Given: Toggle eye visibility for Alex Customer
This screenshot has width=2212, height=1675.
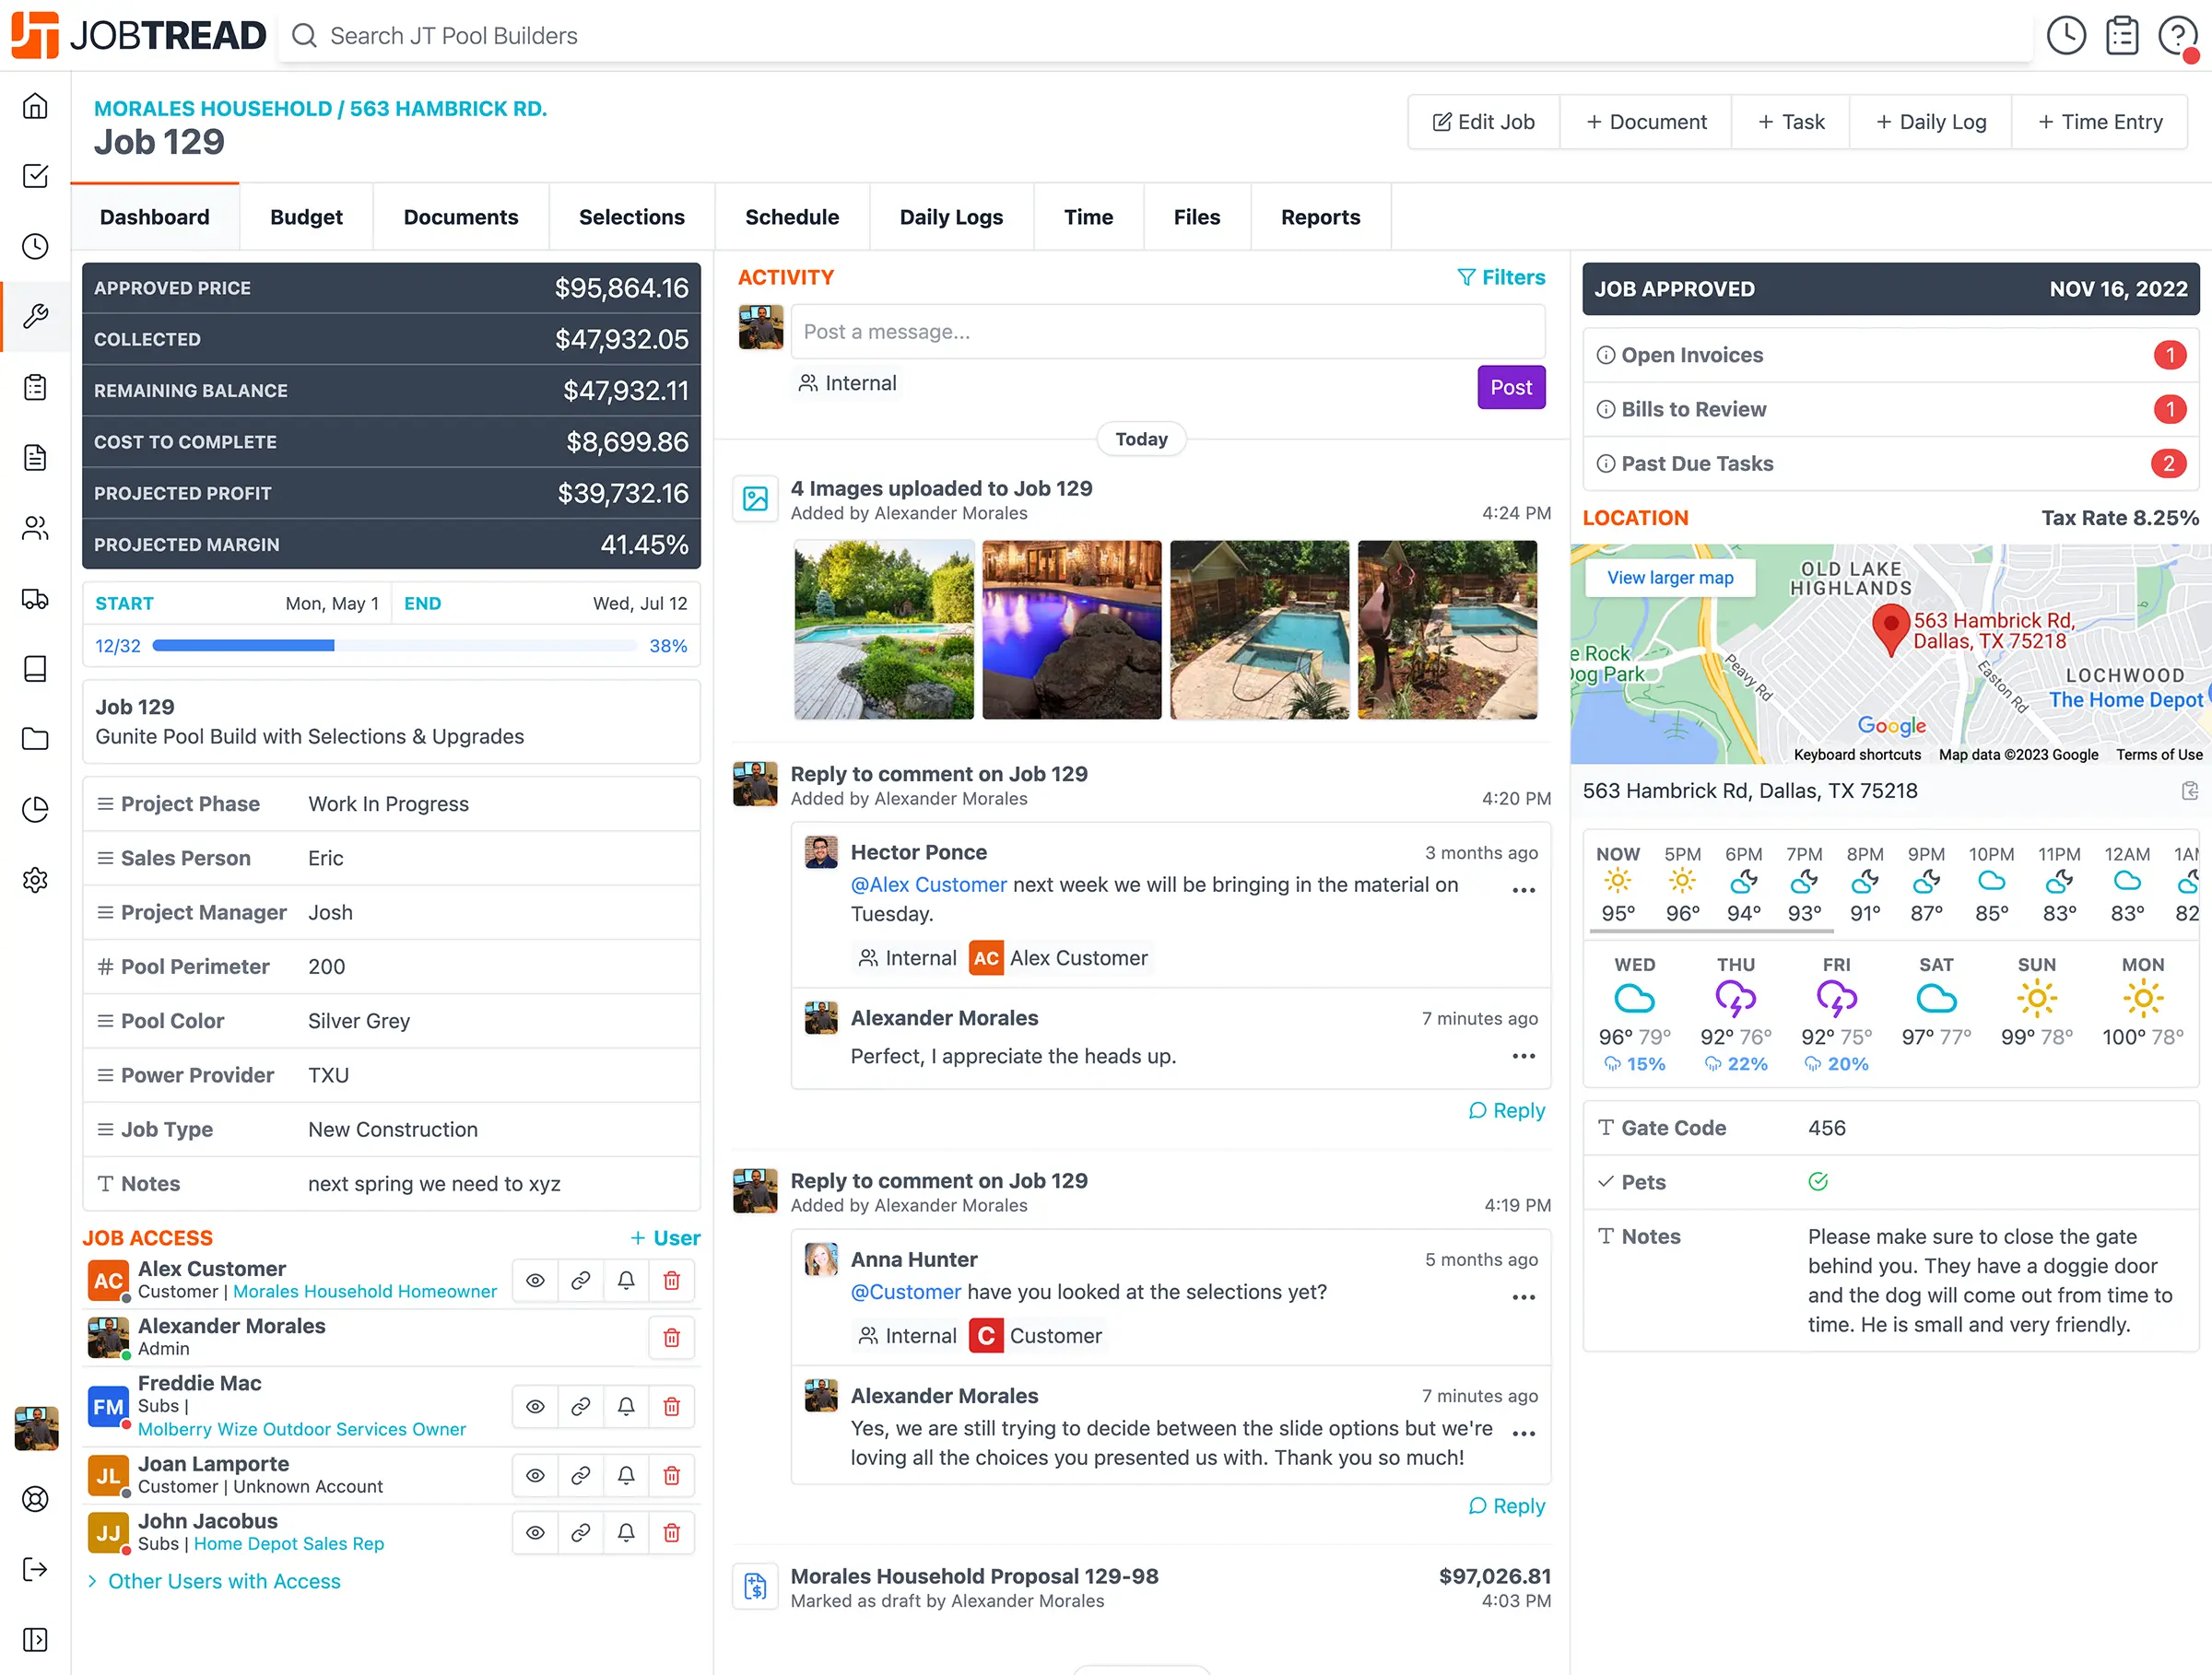Looking at the screenshot, I should point(535,1281).
